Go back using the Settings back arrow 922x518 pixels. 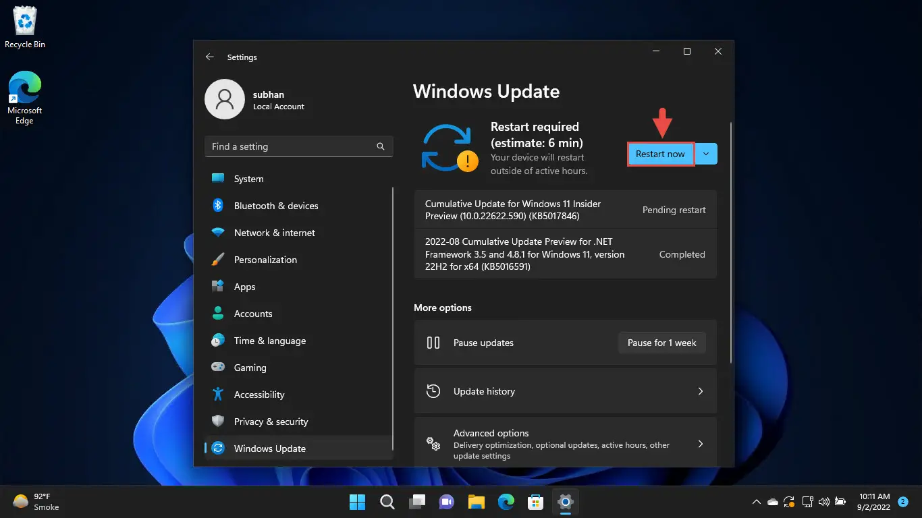(x=210, y=57)
